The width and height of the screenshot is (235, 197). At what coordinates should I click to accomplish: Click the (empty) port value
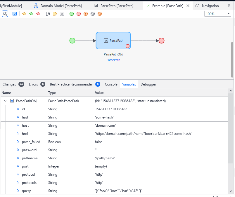(101, 166)
